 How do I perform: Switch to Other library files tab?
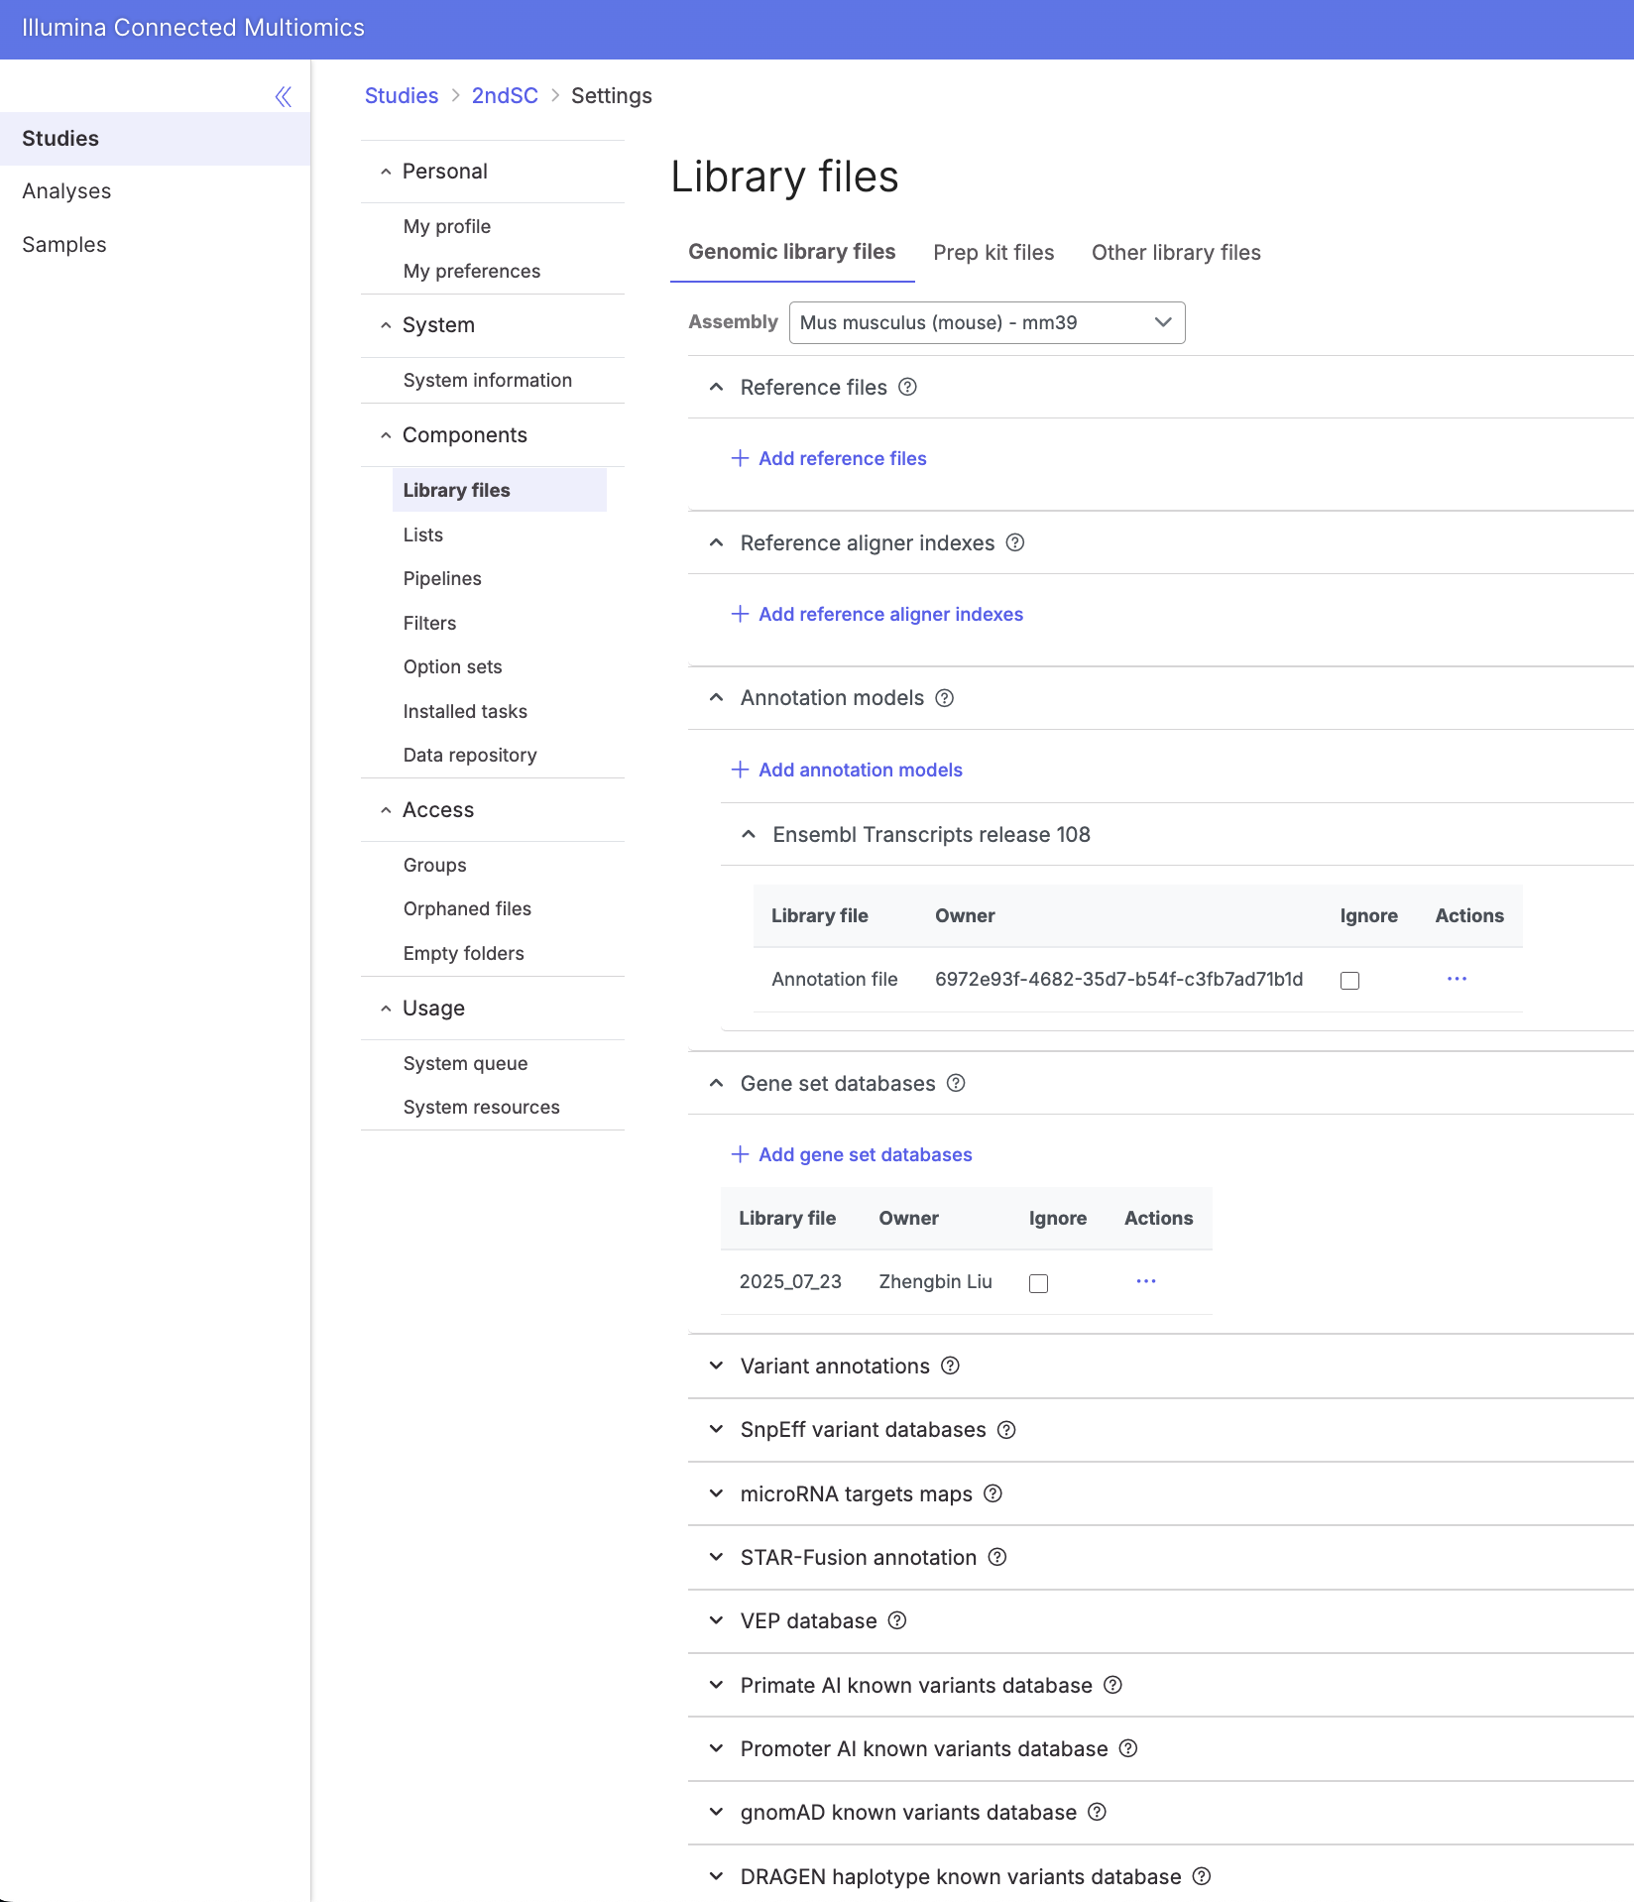(1175, 253)
